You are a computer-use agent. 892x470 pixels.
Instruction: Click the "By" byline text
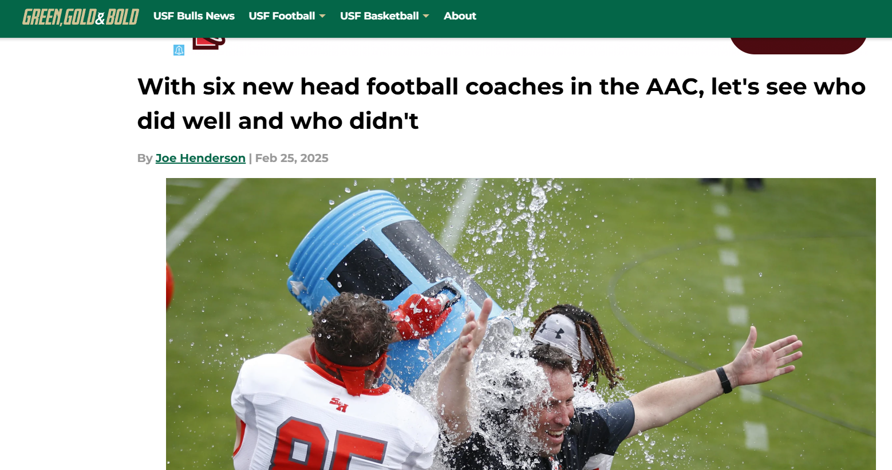(145, 158)
